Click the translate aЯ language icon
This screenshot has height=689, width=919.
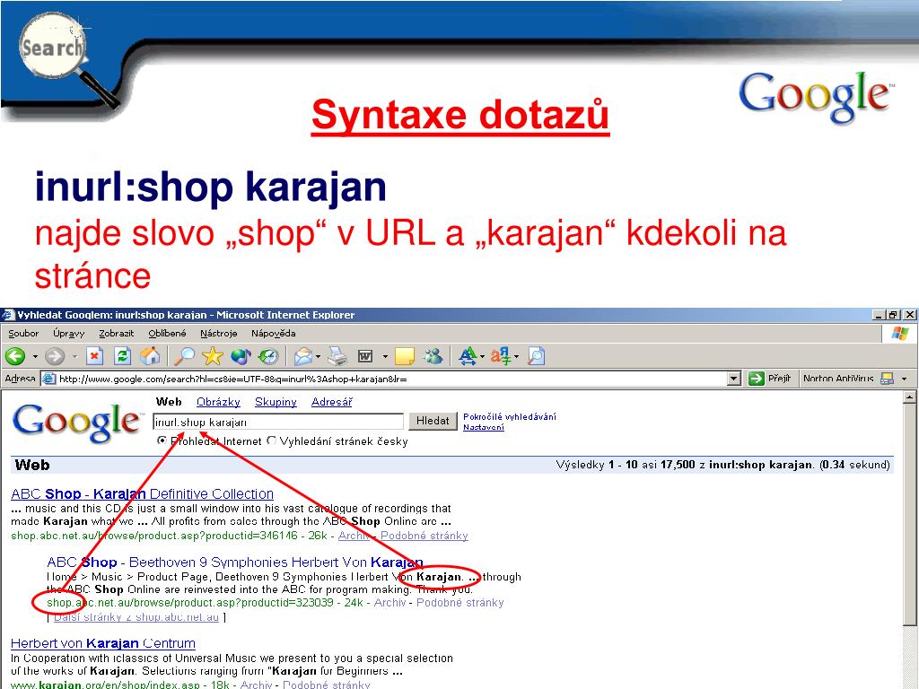[501, 356]
